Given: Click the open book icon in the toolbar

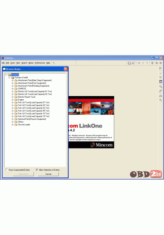Looking at the screenshot, I should click(130, 63).
